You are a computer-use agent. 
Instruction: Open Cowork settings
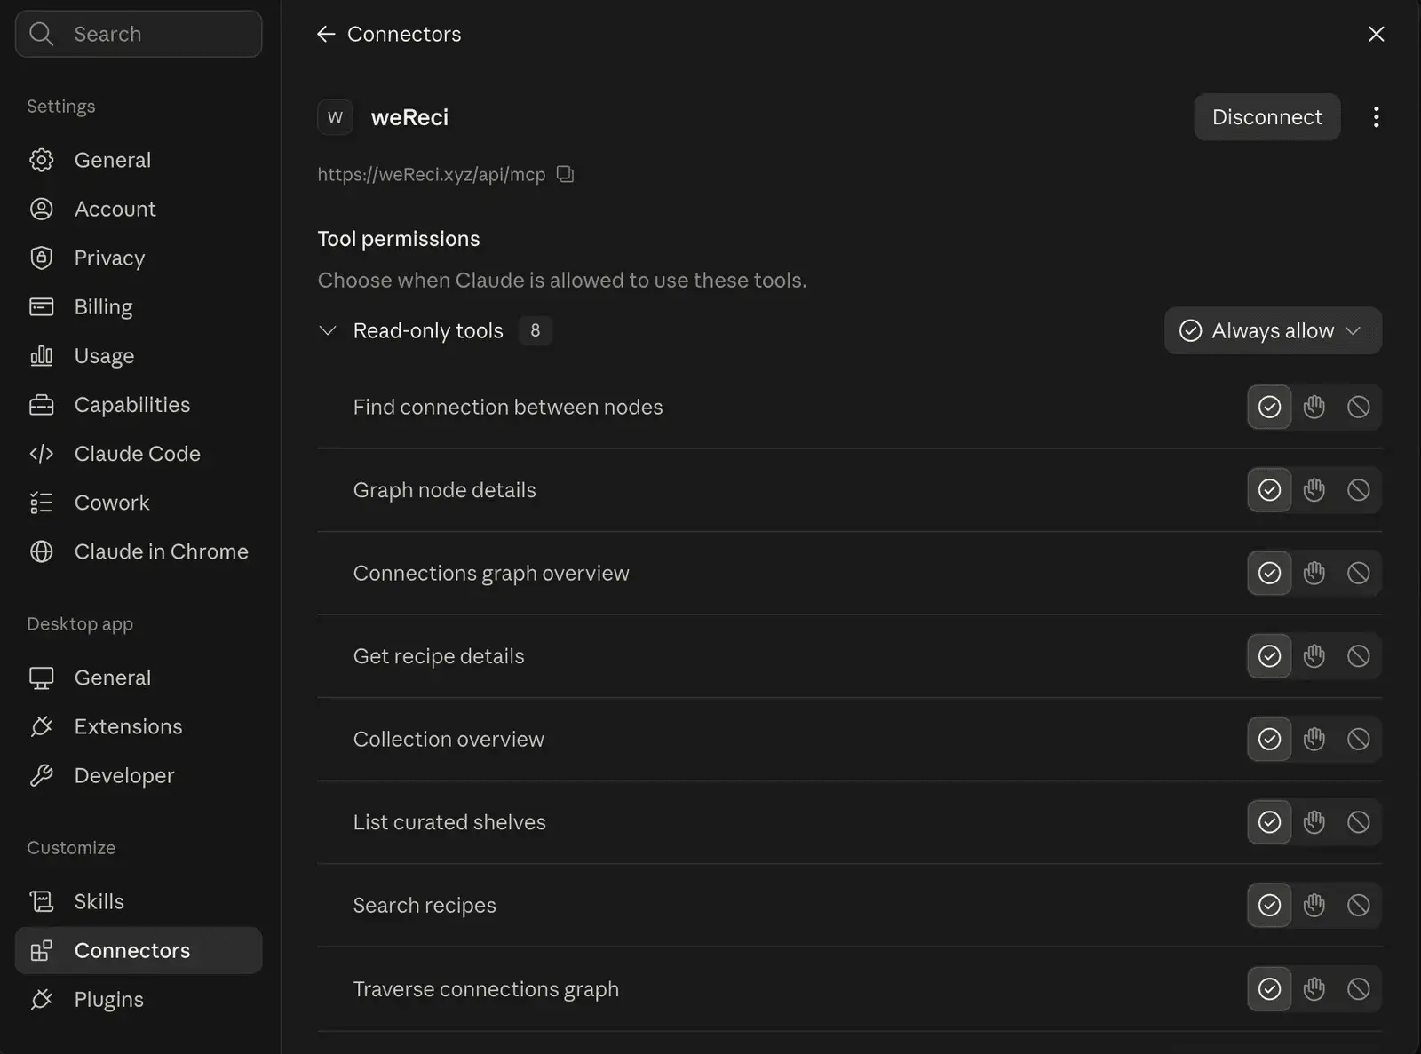coord(139,503)
